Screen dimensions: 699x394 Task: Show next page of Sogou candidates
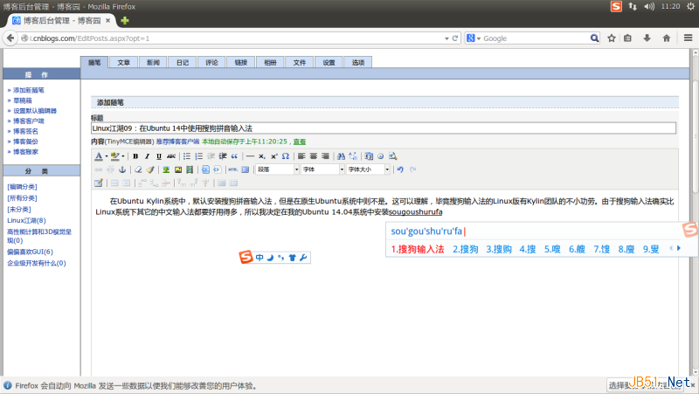[679, 249]
